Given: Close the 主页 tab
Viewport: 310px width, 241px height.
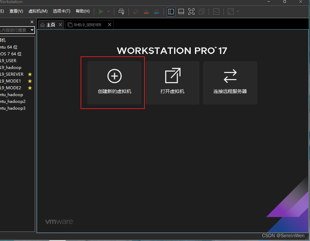Looking at the screenshot, I should click(60, 25).
